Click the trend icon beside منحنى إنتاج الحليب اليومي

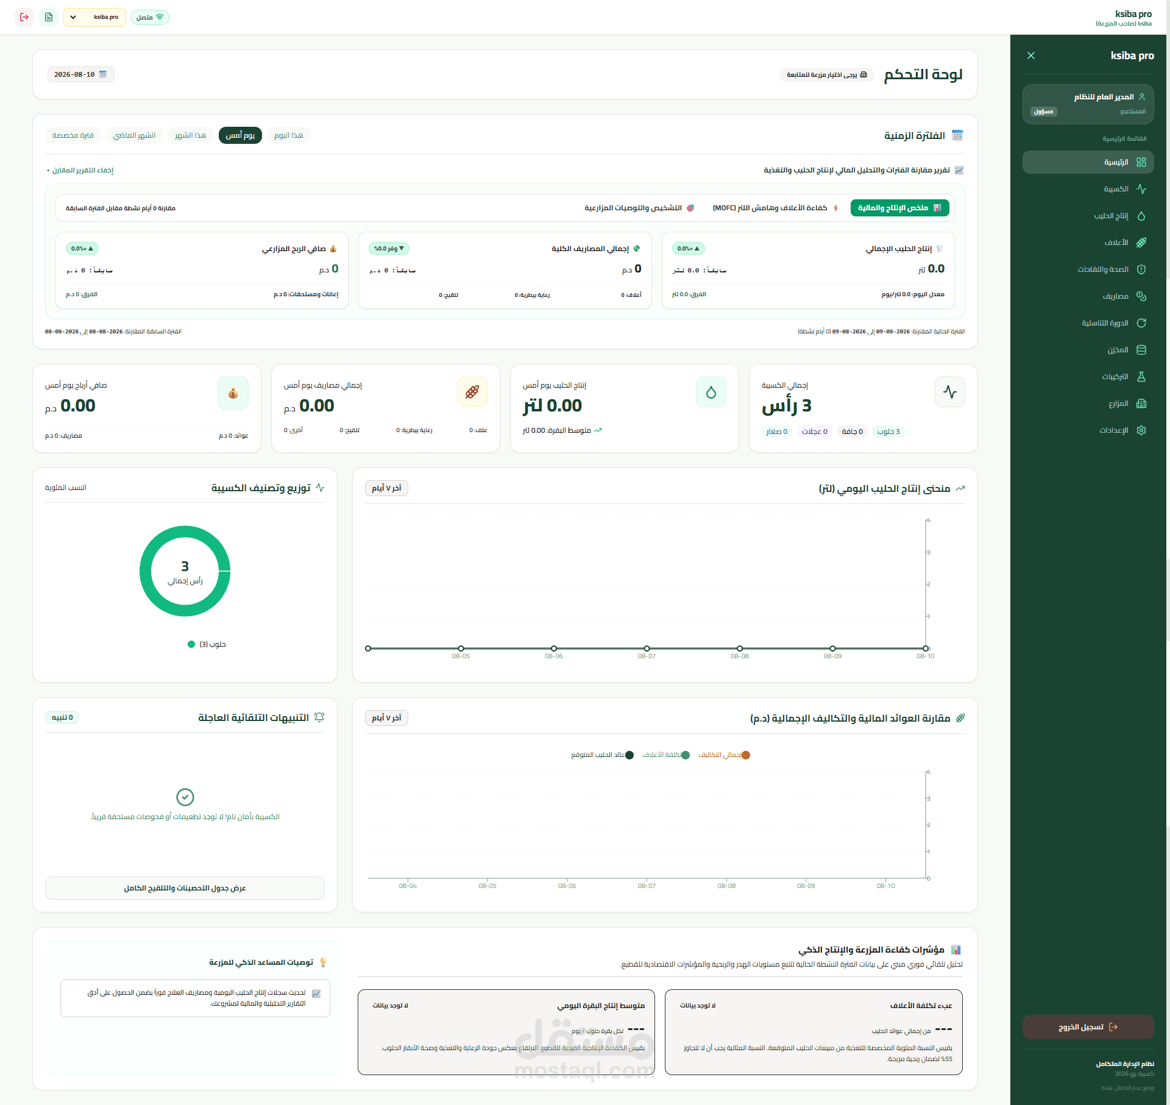960,488
